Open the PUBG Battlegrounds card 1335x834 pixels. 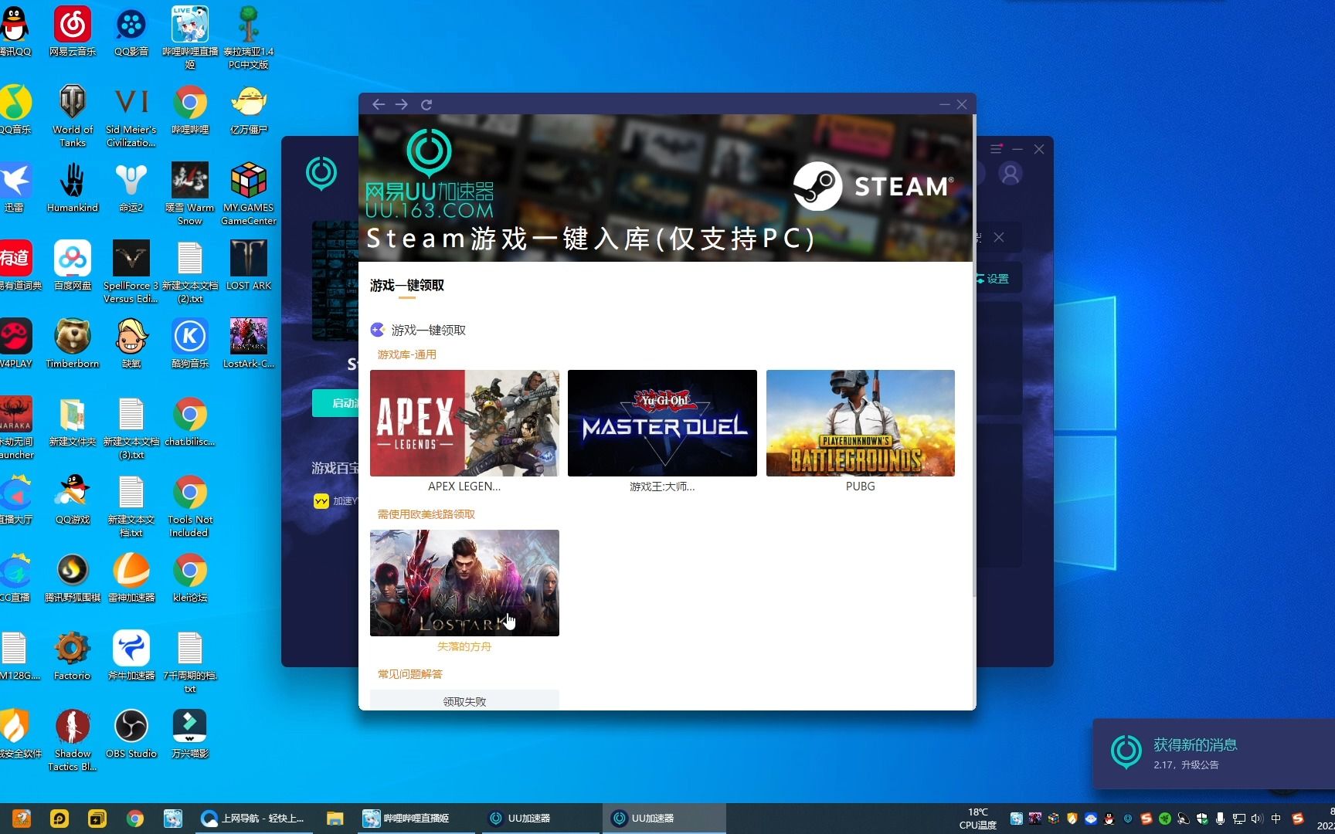pyautogui.click(x=860, y=422)
